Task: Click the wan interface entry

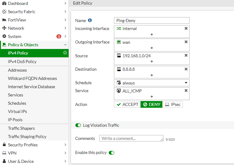Action: pos(123,42)
